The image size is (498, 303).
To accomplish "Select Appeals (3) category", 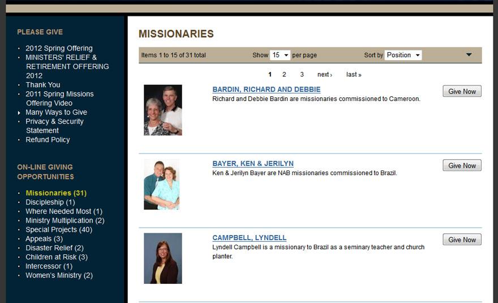I will click(x=44, y=239).
